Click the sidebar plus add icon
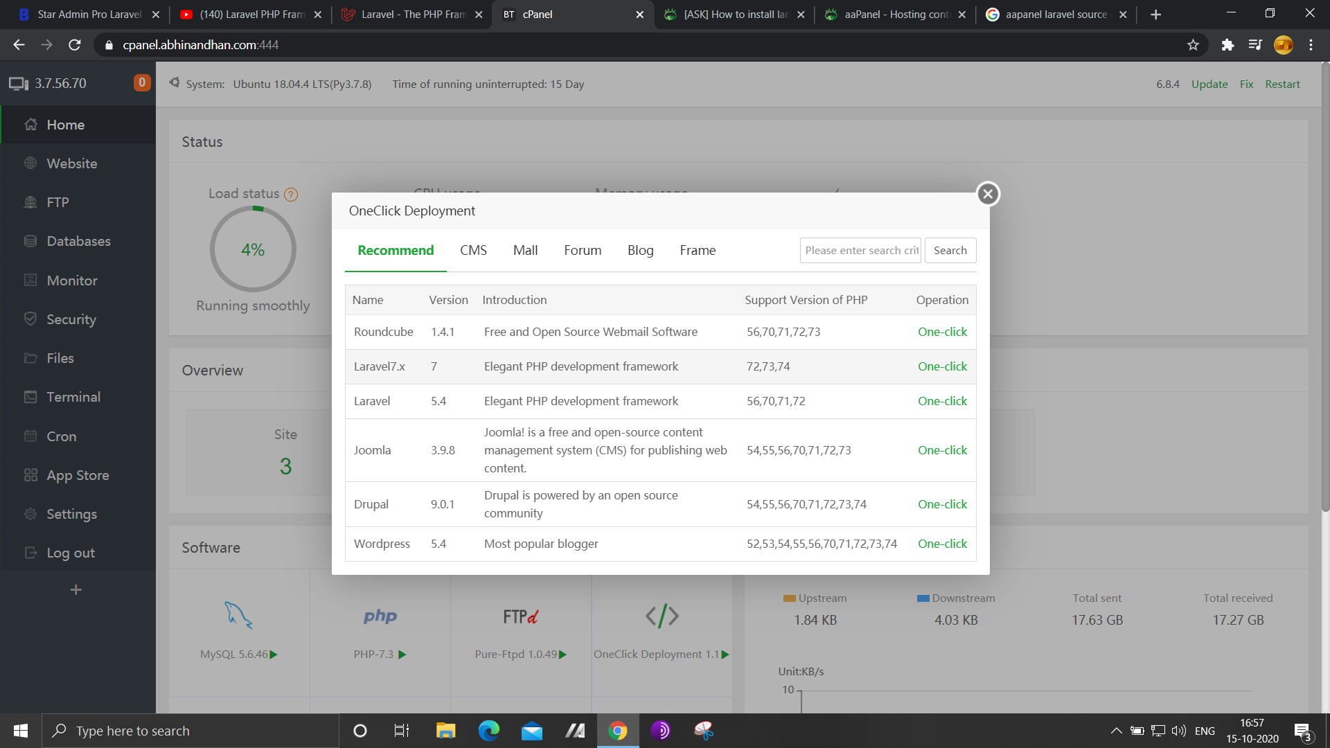The width and height of the screenshot is (1330, 748). click(76, 589)
